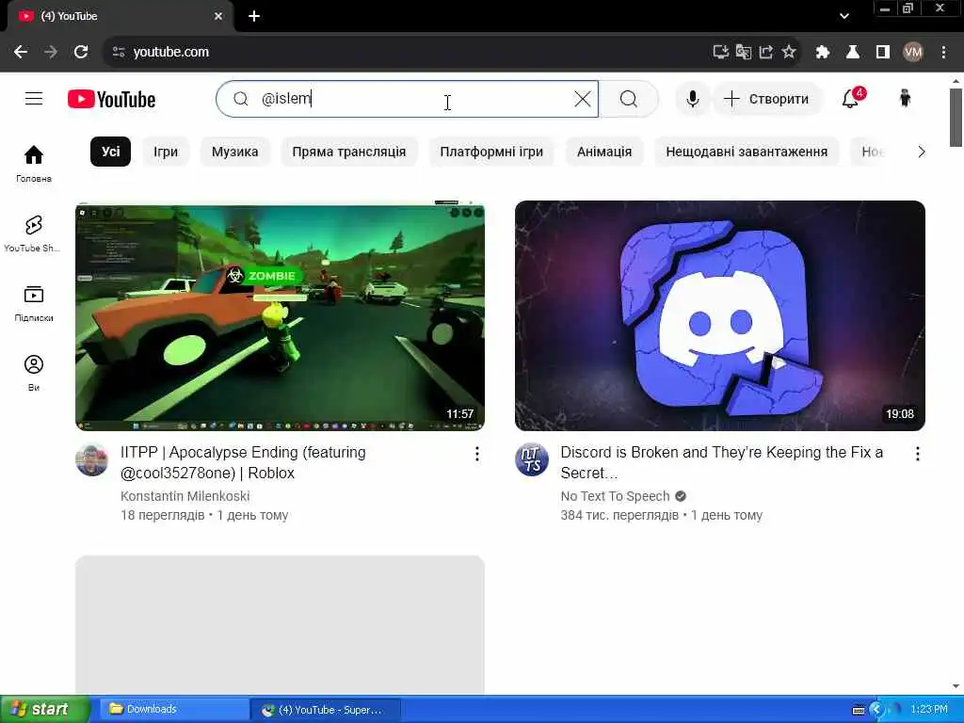Open the Windows start menu
The width and height of the screenshot is (964, 723).
tap(45, 709)
